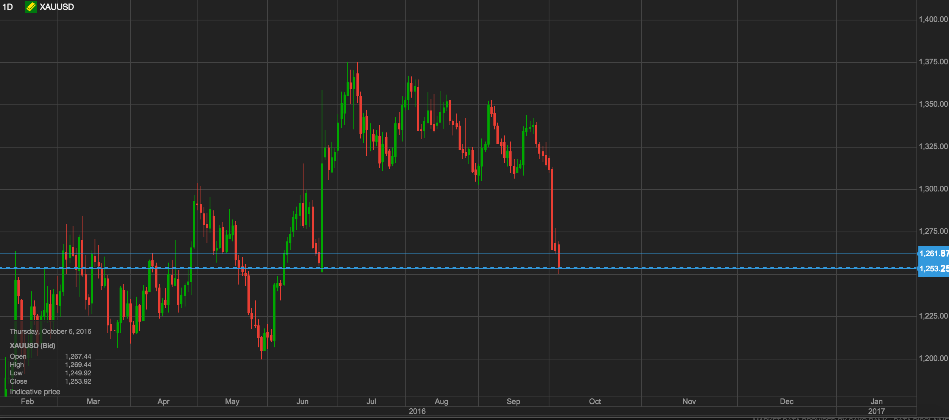Select the 1,261.87 price line tag
Viewport: 949px width, 420px height.
(x=933, y=254)
